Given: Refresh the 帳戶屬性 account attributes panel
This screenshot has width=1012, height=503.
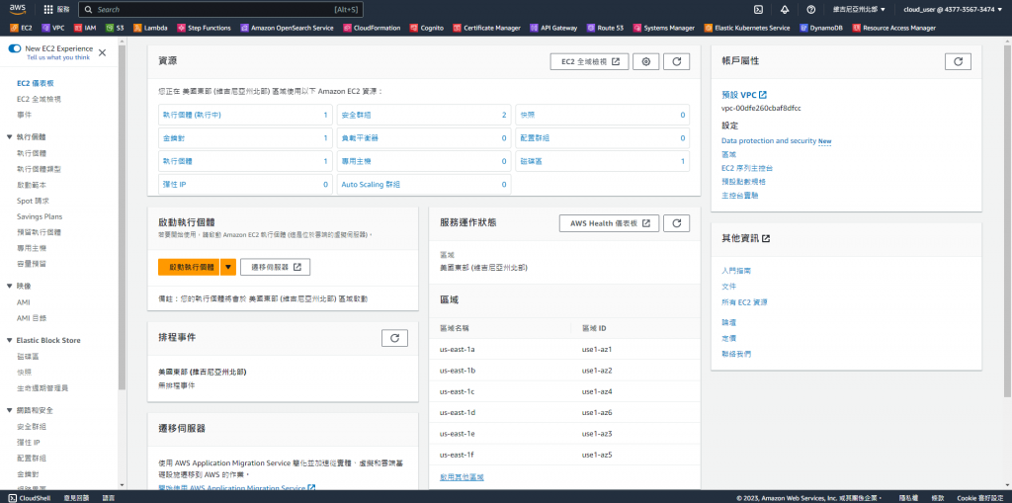Looking at the screenshot, I should pyautogui.click(x=958, y=61).
